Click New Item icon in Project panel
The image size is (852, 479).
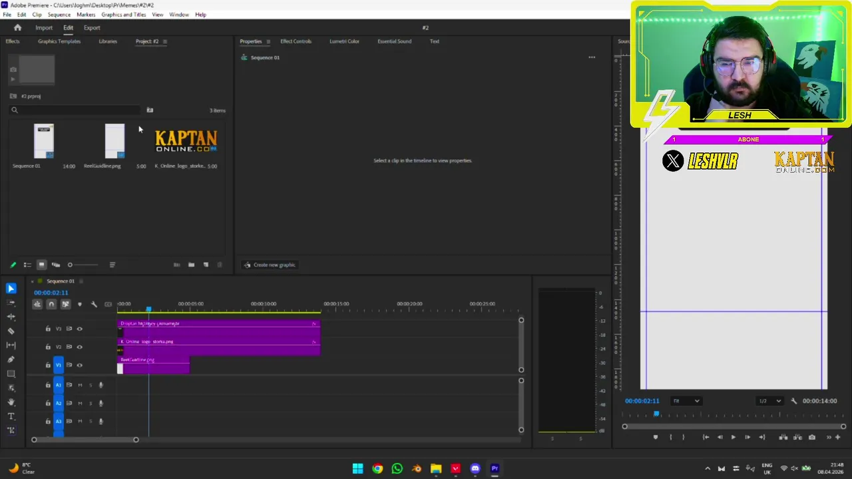206,265
